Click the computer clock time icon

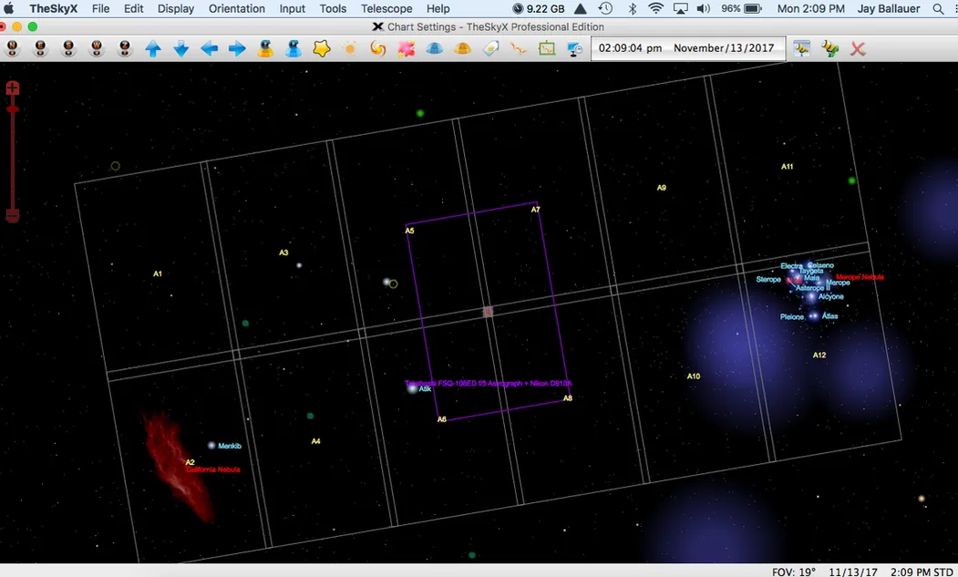574,48
